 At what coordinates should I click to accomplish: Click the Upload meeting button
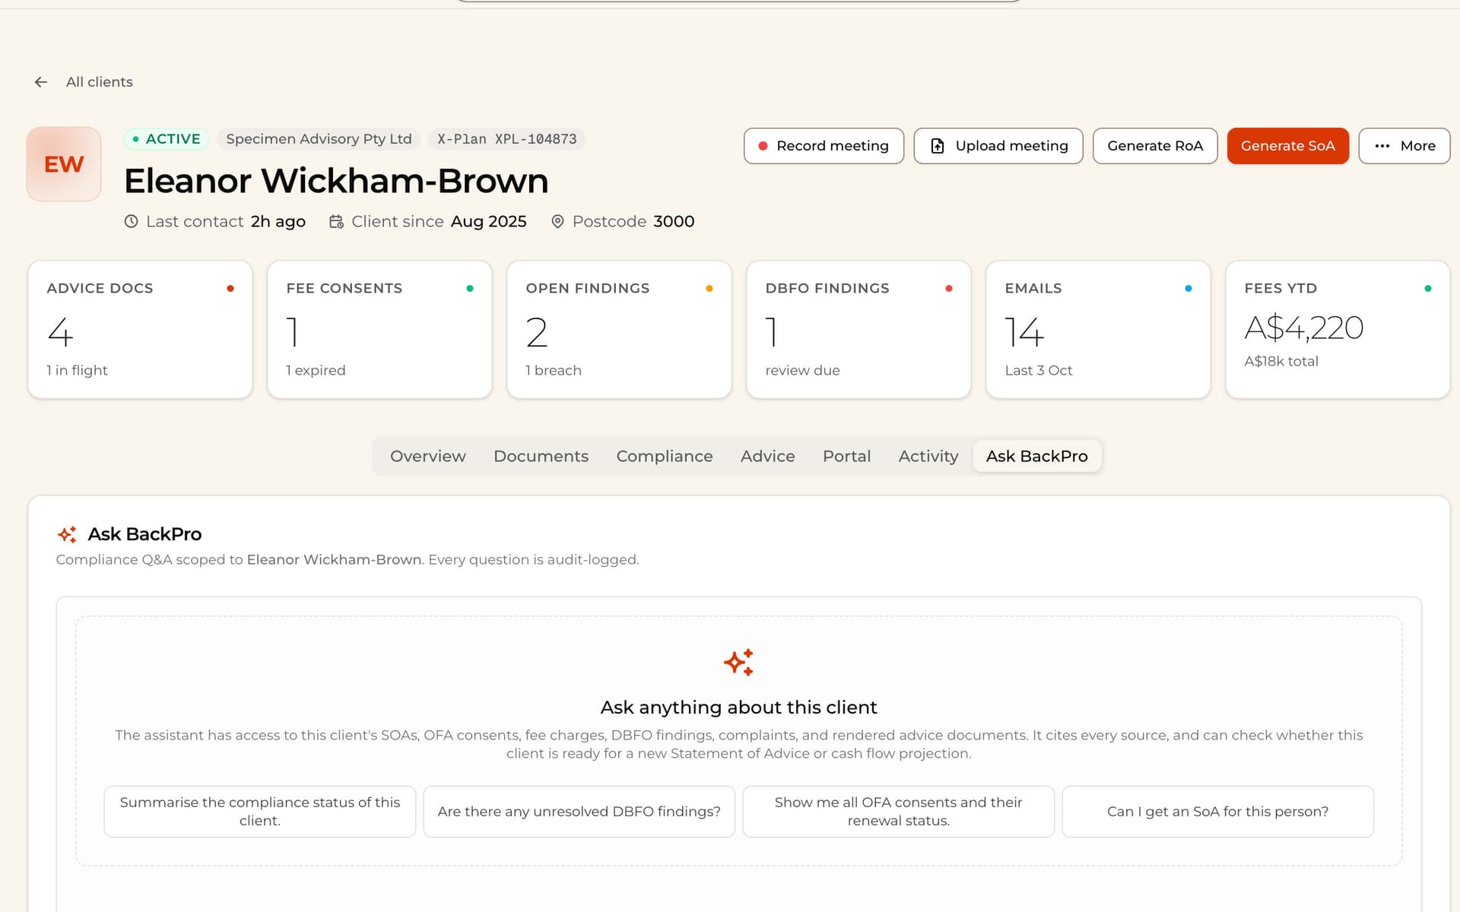[998, 146]
